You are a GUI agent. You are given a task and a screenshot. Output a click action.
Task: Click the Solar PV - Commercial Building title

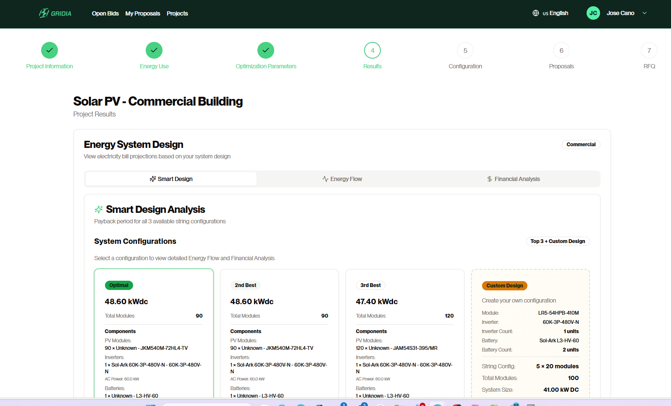point(158,101)
